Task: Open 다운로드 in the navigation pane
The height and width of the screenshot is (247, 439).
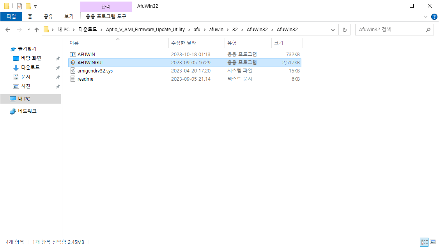Action: click(x=30, y=67)
